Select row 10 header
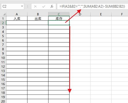128x103 pixels. 3,58
